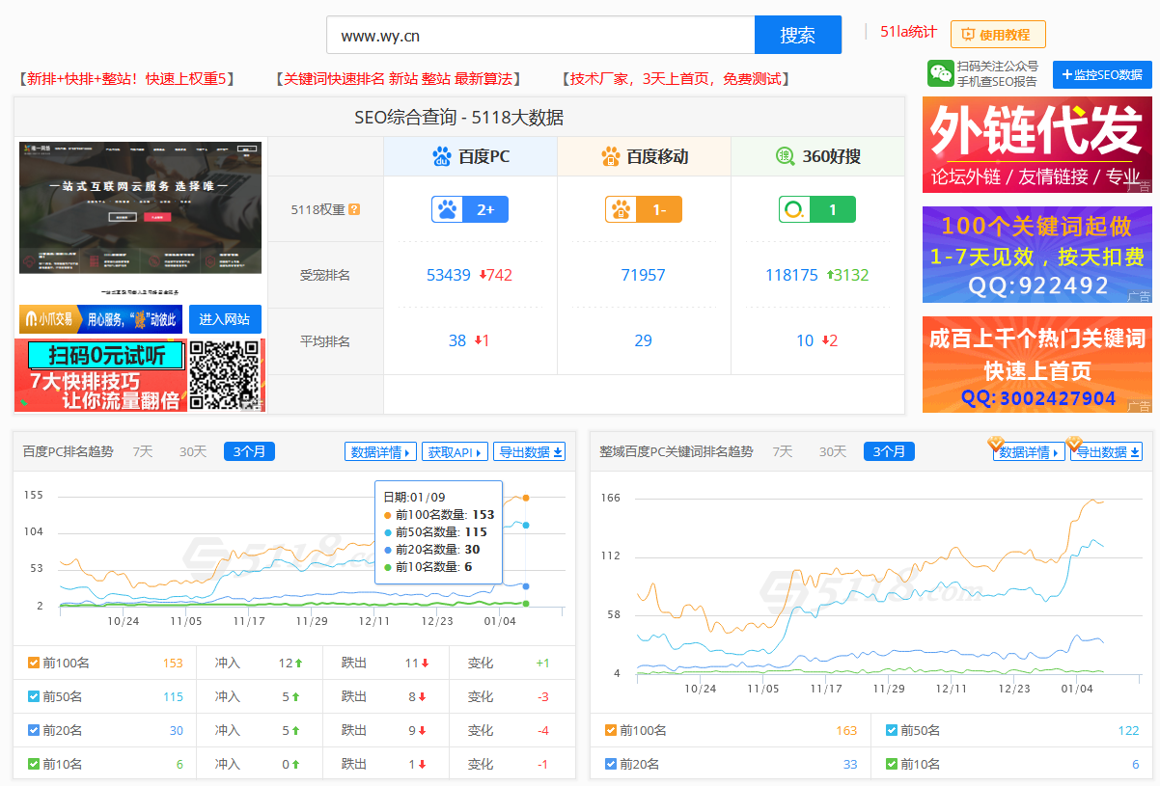Click the 百度PC weight badge 2+
1160x786 pixels.
(470, 209)
